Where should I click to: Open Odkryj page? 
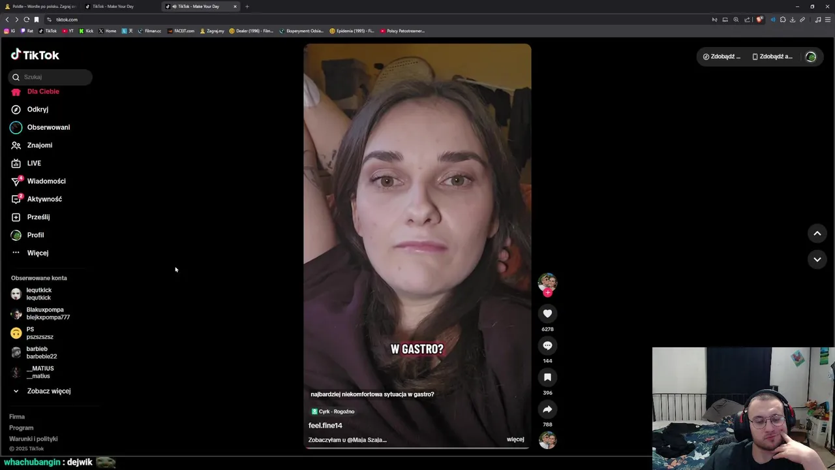coord(30,110)
